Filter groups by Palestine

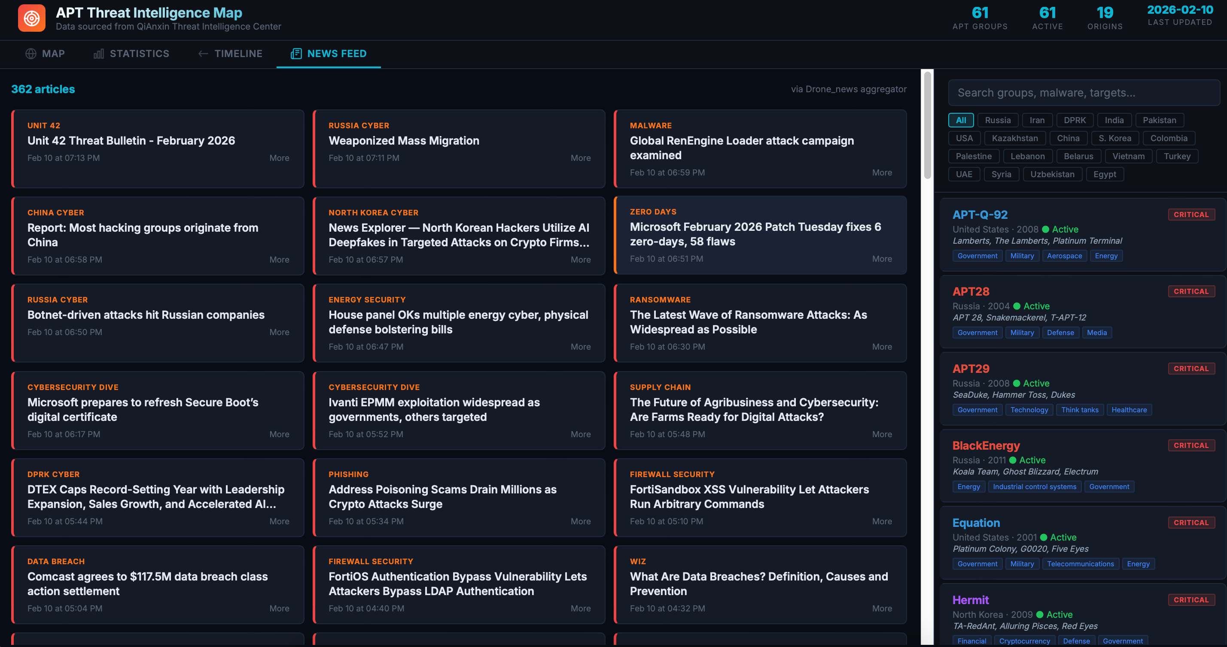974,157
